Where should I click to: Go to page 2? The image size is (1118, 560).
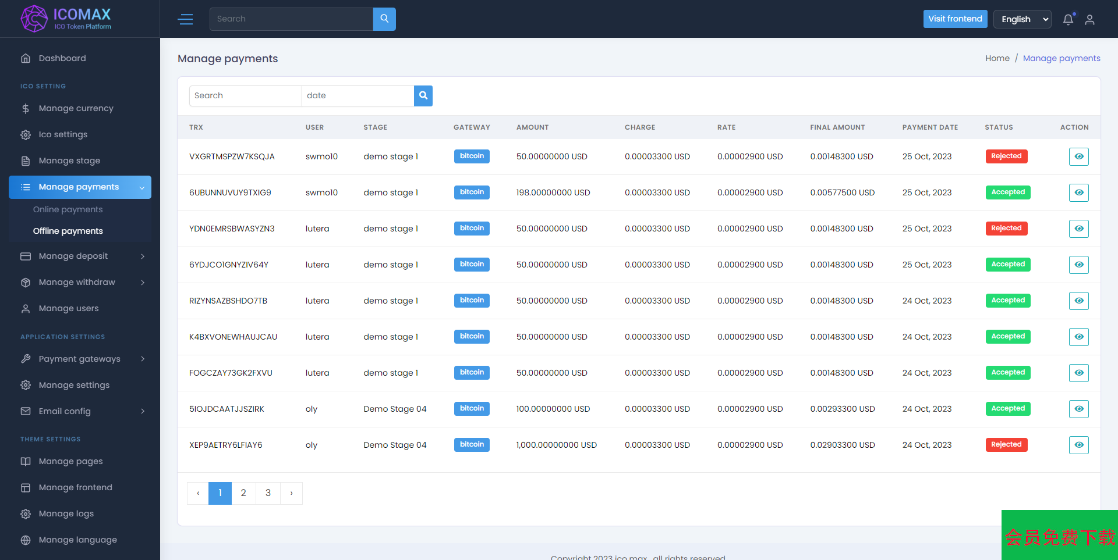point(243,493)
